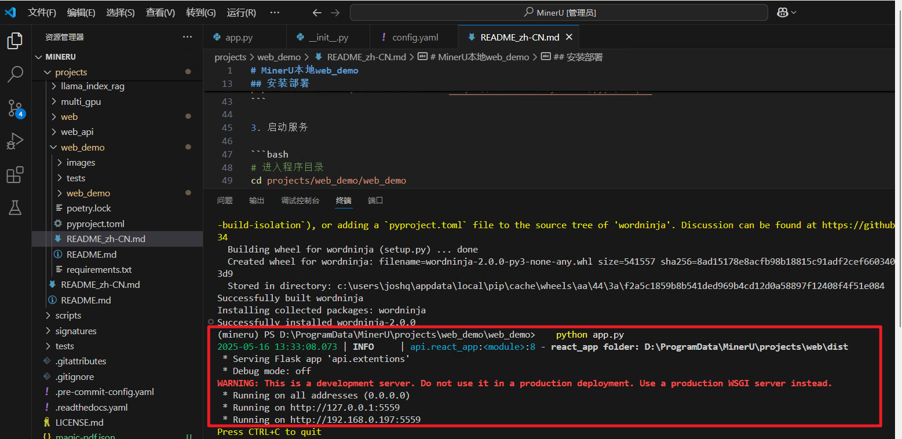Open .readthedocs.yaml file
The image size is (902, 439).
(117, 407)
